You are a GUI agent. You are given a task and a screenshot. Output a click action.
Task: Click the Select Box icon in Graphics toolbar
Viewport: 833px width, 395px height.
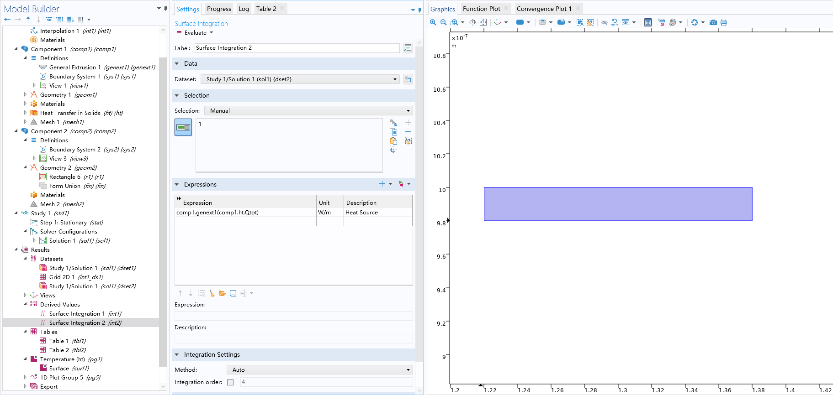(580, 22)
